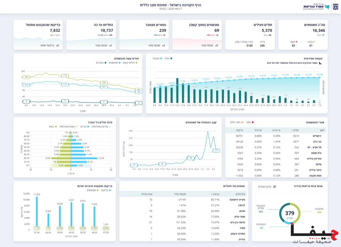341x247 pixels.
Task: Click the Israel Ministry of Health logo
Action: (x=316, y=7)
